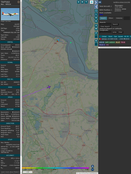Toggle the F follow button

(96, 44)
